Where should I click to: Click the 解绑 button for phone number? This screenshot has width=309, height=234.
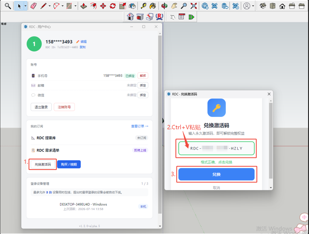(x=143, y=76)
